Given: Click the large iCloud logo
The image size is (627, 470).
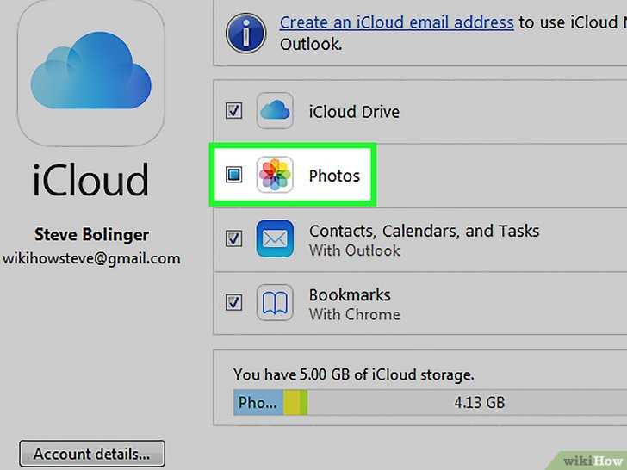Looking at the screenshot, I should (91, 72).
